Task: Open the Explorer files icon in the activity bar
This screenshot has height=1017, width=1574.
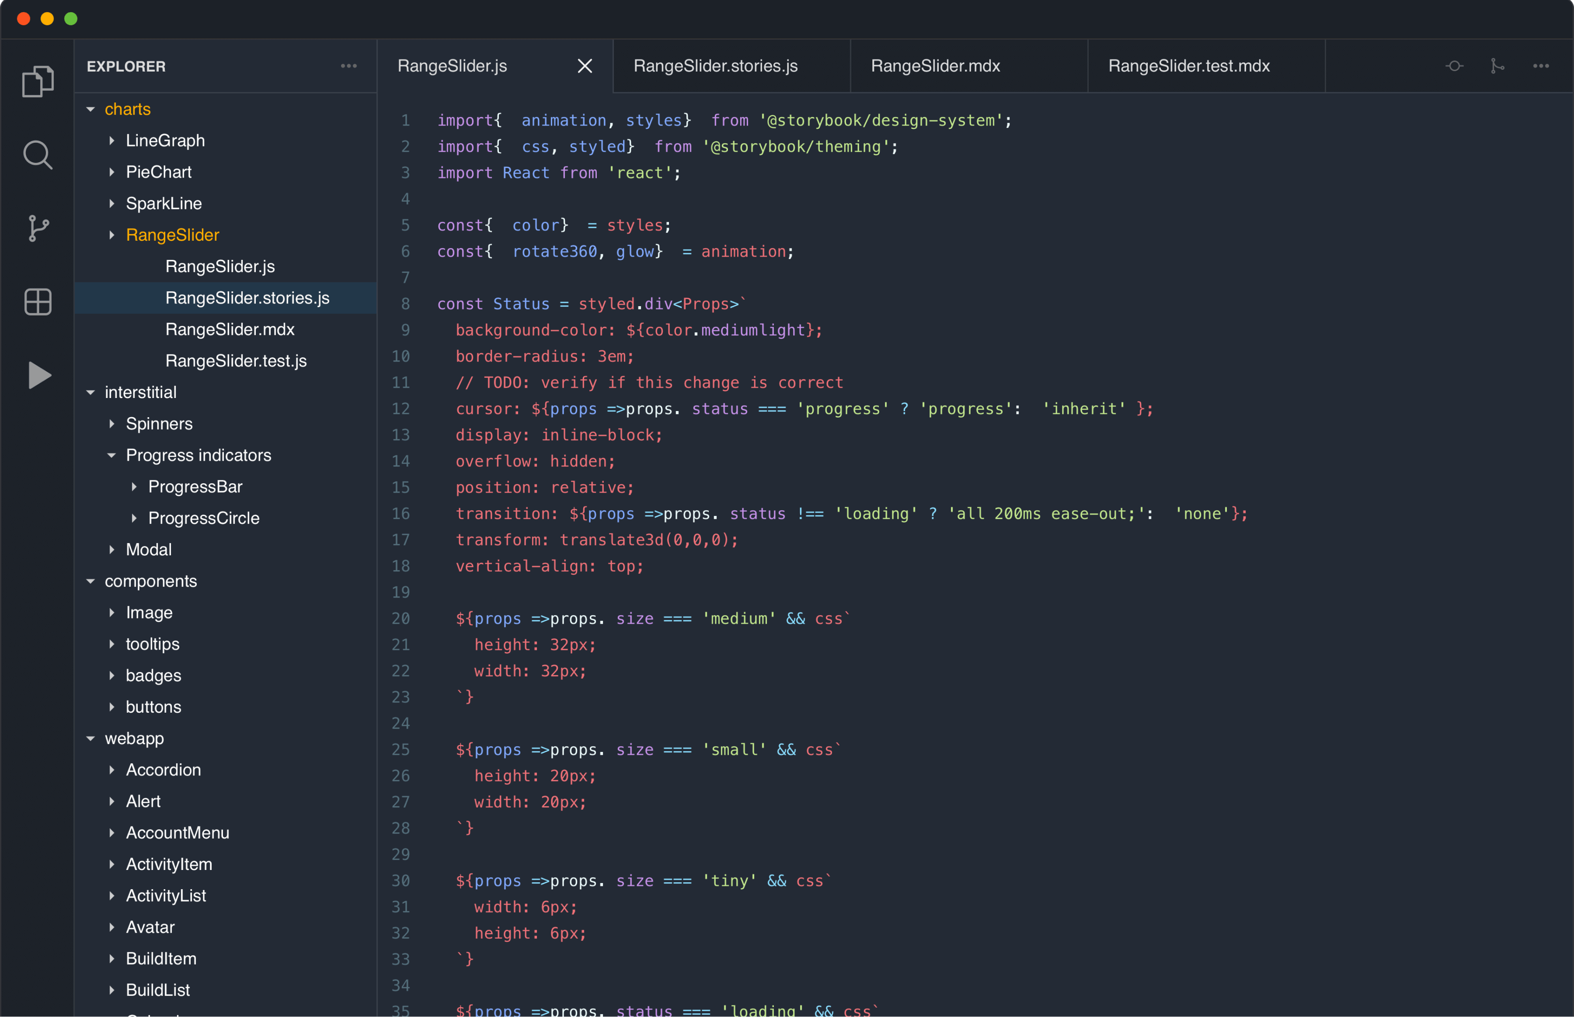Action: click(x=37, y=82)
